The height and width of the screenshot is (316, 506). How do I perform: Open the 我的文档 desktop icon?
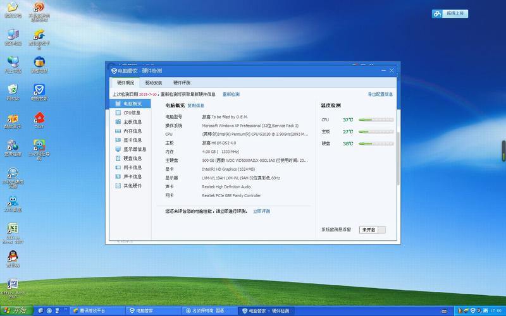13,9
